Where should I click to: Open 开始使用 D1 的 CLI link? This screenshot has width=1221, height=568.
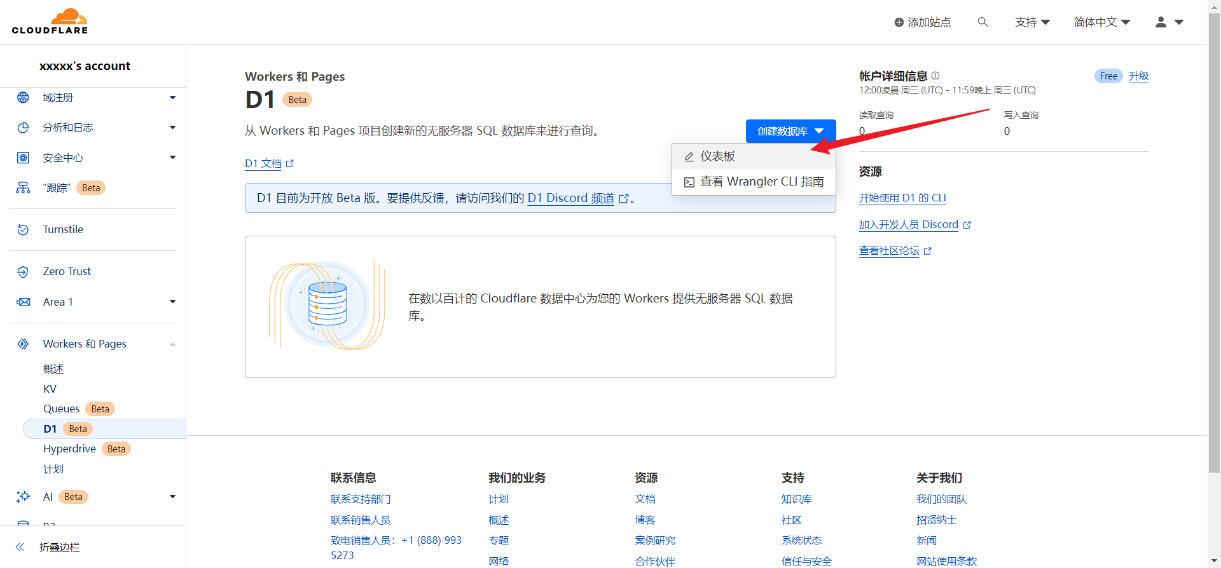click(902, 198)
